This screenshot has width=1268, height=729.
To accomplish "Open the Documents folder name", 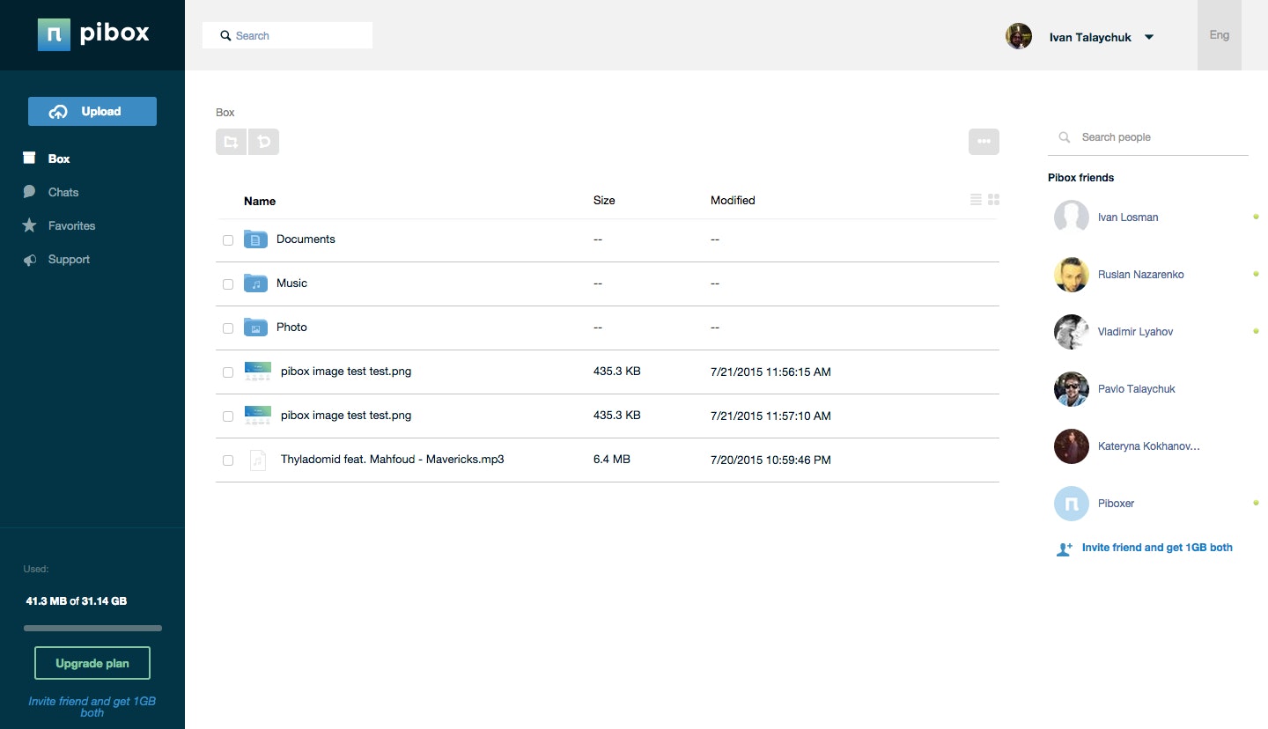I will click(x=306, y=239).
